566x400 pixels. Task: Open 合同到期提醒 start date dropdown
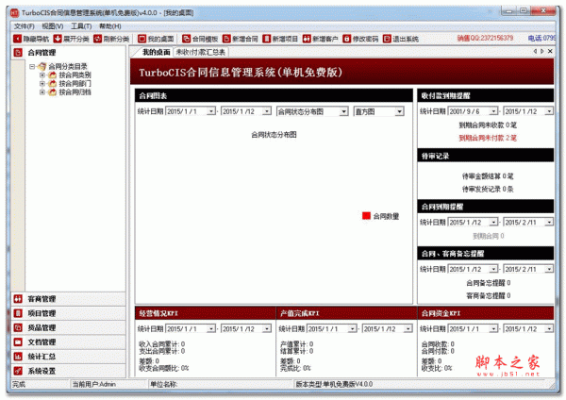(x=493, y=222)
